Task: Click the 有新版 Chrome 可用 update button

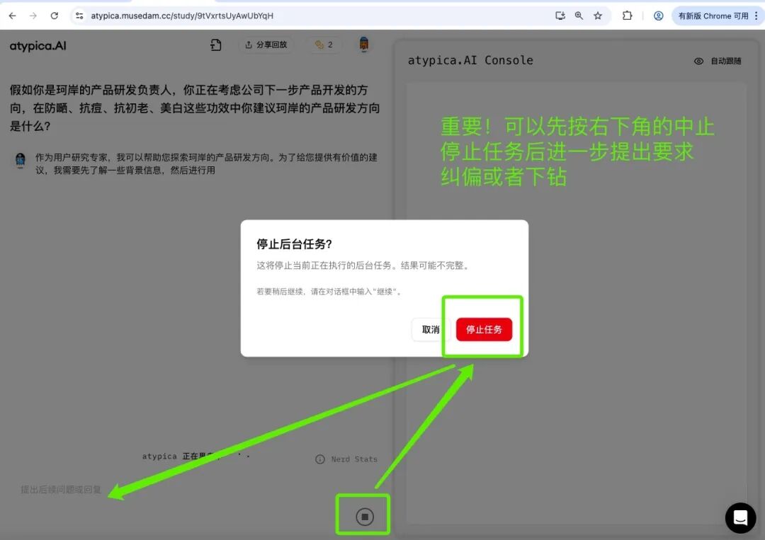Action: [713, 15]
